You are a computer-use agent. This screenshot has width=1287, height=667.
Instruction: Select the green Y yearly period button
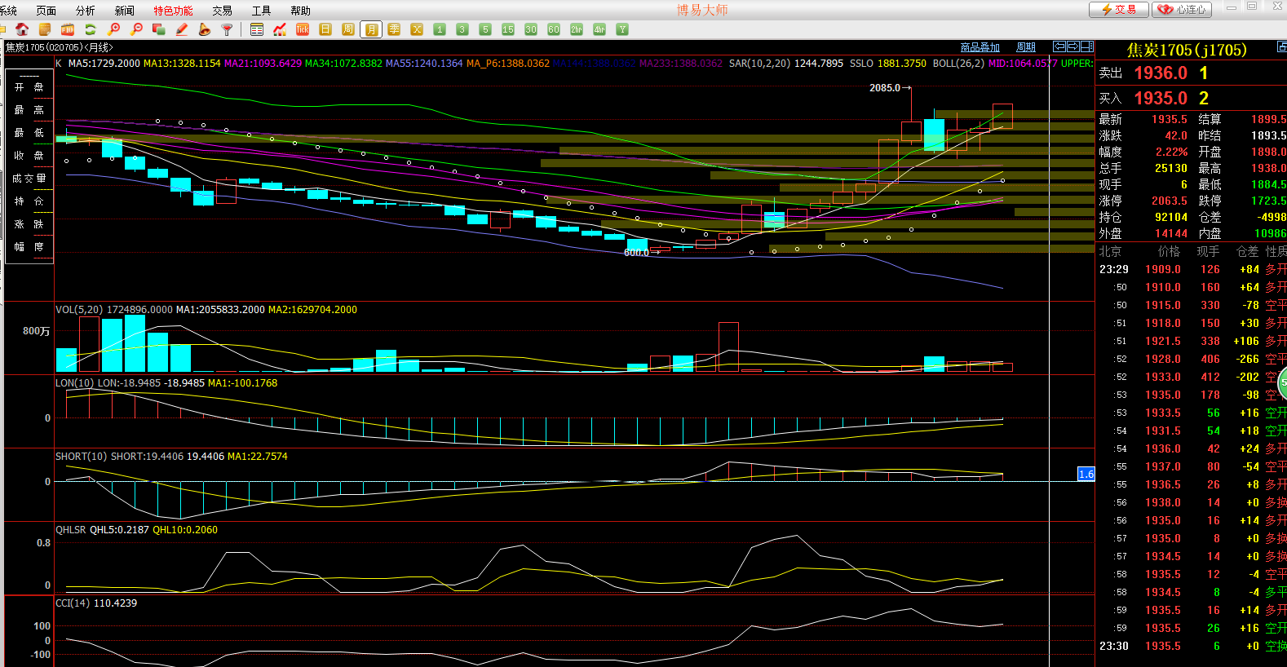pyautogui.click(x=622, y=29)
